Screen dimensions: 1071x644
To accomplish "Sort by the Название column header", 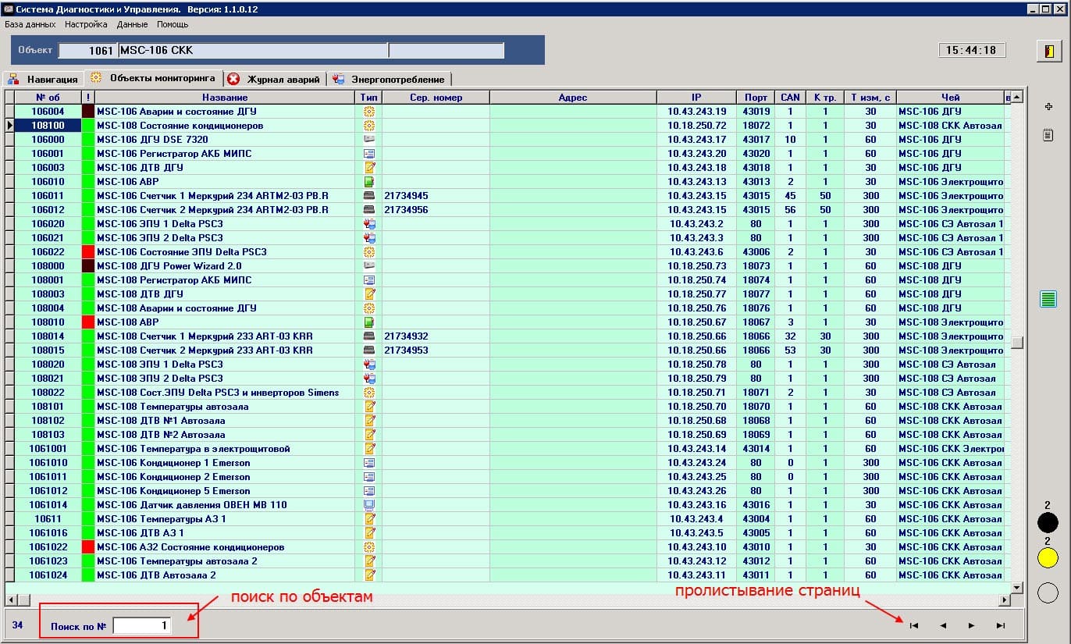I will click(x=225, y=98).
